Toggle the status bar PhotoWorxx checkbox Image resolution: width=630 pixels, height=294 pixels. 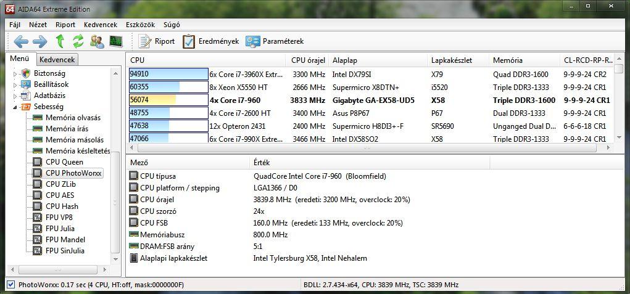coord(11,285)
